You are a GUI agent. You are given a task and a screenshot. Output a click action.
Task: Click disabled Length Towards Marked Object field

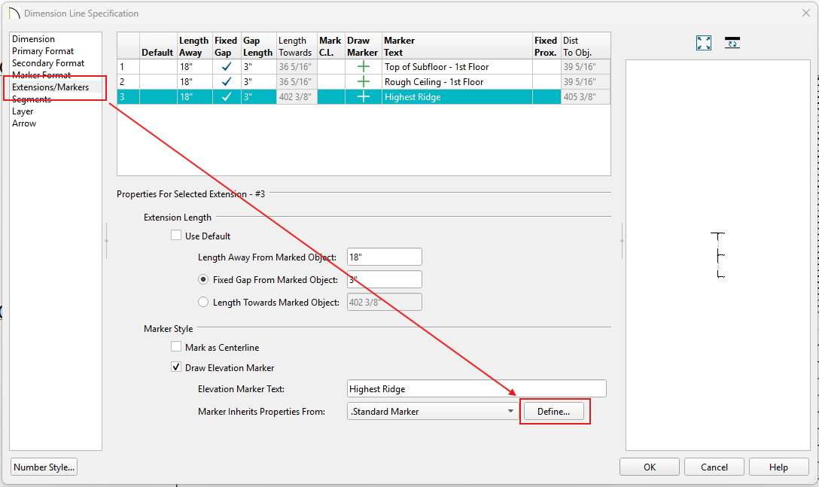(385, 302)
